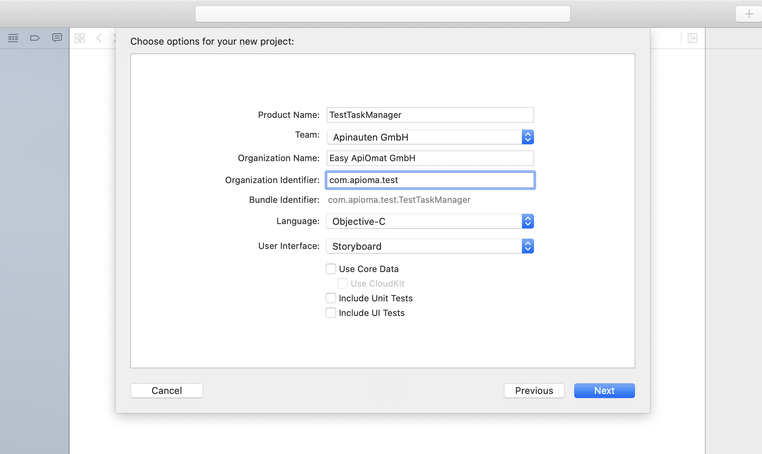Screen dimensions: 762x454
Task: Select the breakpoint navigator tag icon
Action: coord(35,38)
